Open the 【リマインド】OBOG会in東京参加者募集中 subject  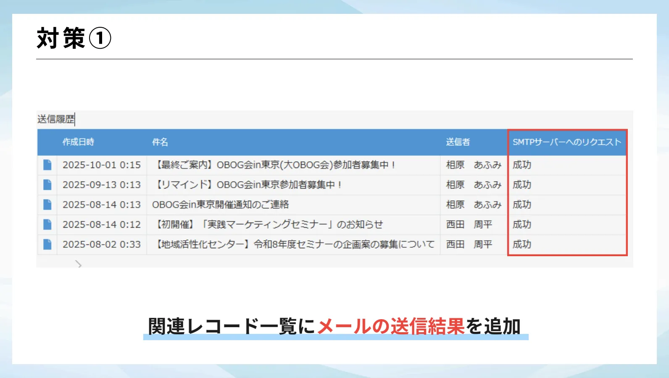[248, 185]
